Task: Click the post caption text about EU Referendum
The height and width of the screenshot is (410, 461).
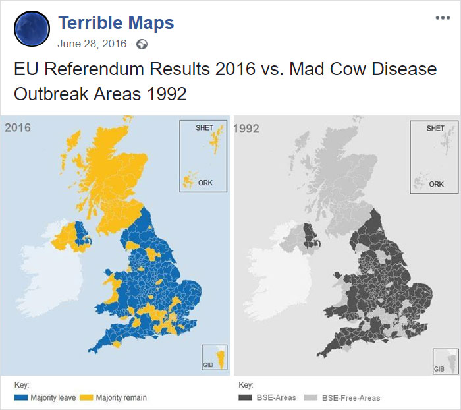Action: [225, 80]
